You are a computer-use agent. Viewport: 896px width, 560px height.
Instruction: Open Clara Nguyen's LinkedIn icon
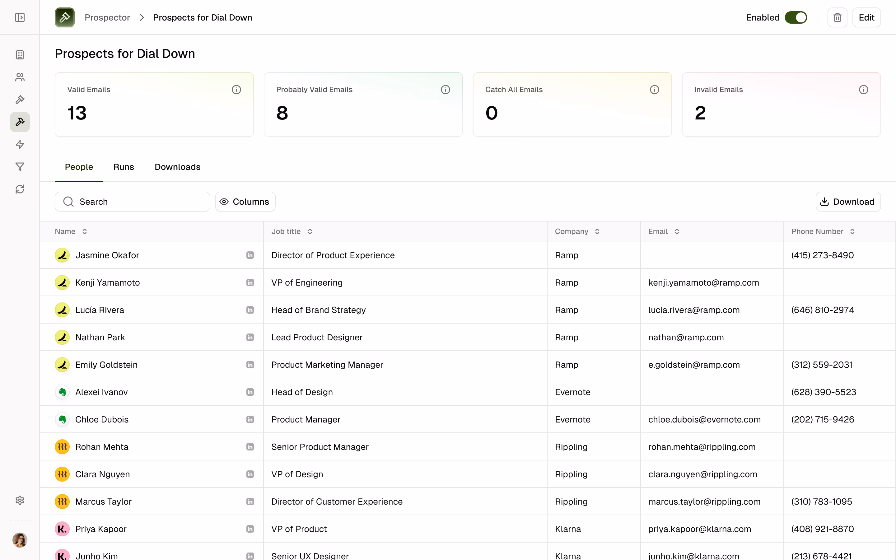(x=250, y=474)
